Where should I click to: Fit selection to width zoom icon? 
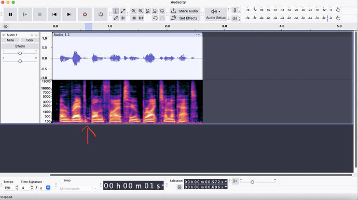[x=148, y=11]
